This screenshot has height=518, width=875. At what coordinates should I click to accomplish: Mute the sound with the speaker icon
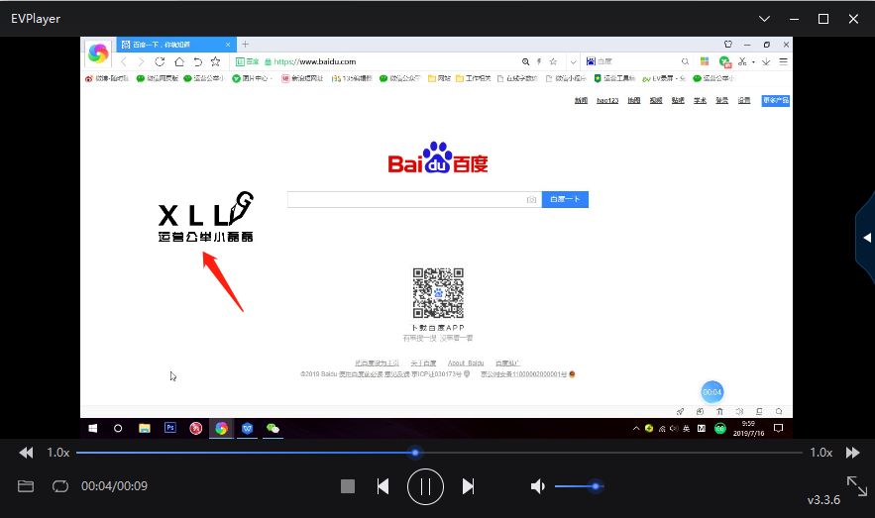click(x=537, y=486)
